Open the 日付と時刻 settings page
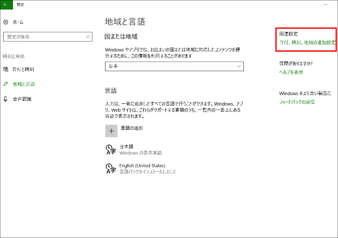The height and width of the screenshot is (238, 338). click(x=23, y=69)
